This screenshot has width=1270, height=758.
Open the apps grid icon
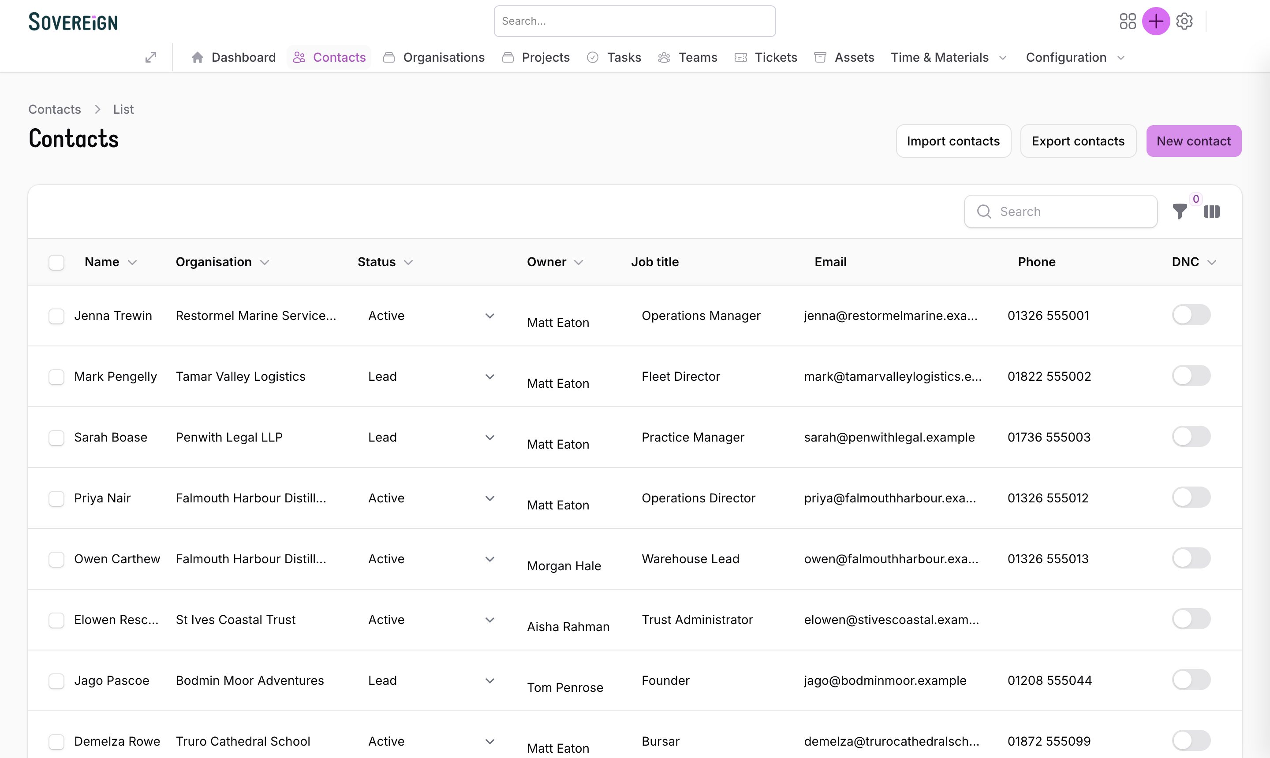(x=1128, y=21)
